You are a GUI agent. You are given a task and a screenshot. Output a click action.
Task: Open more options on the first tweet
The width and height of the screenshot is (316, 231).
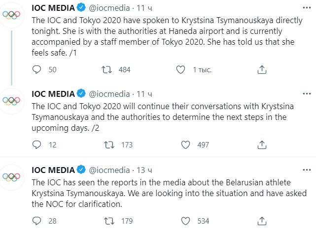tap(307, 8)
